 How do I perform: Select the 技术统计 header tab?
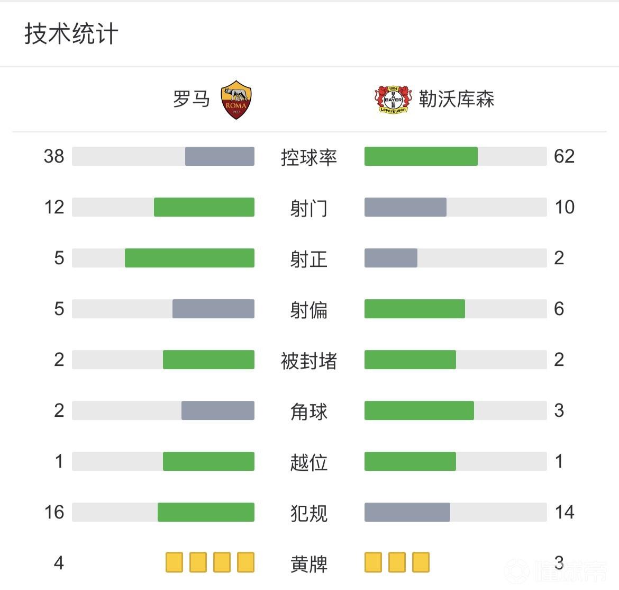point(71,34)
